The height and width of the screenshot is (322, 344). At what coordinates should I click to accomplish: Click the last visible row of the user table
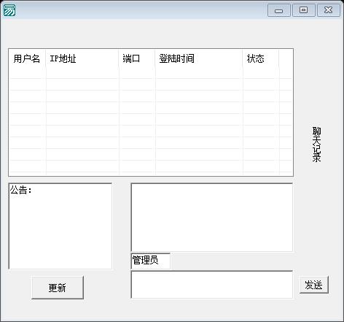click(151, 166)
